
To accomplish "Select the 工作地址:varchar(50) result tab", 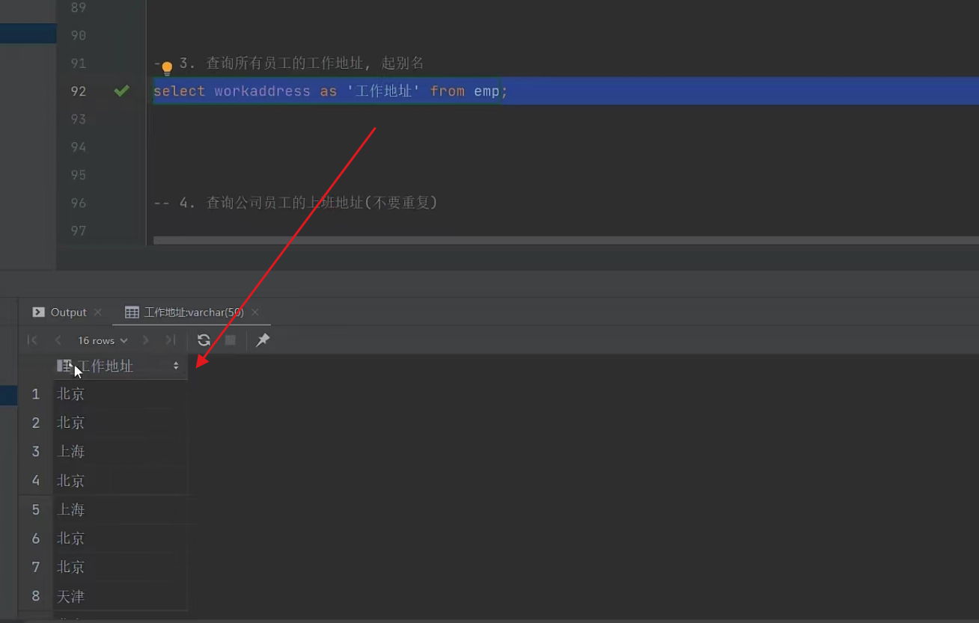I will click(x=193, y=312).
